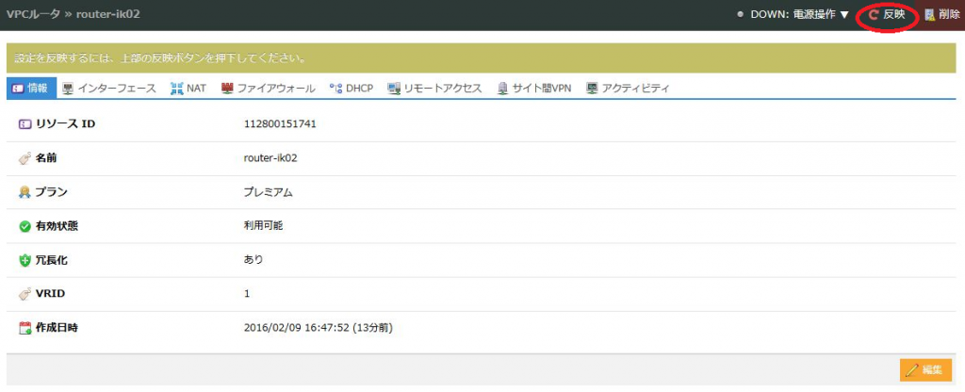Click the shield icon beside 冗長化
This screenshot has width=965, height=392.
(25, 260)
